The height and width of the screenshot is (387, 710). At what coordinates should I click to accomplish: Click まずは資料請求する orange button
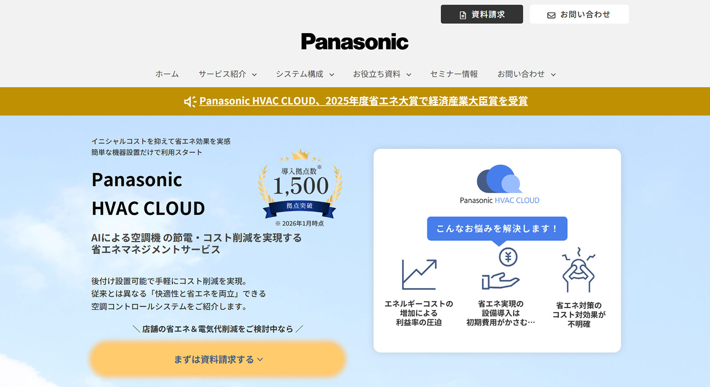coord(218,359)
